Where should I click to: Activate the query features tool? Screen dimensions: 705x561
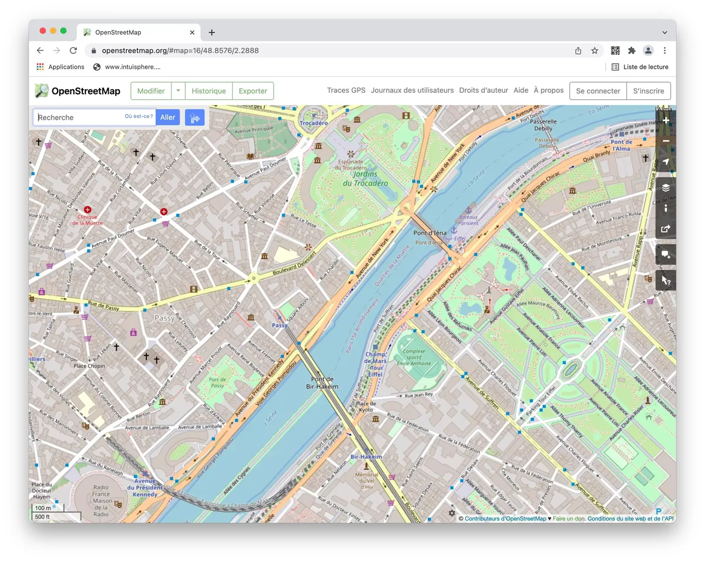tap(666, 280)
